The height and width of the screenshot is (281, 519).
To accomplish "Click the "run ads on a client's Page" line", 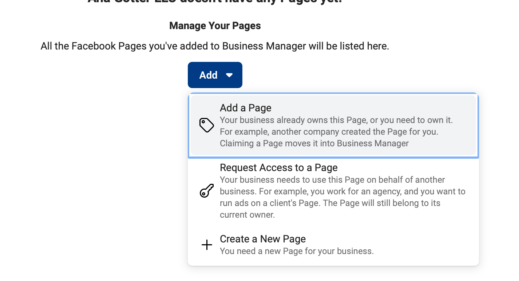I will [x=330, y=203].
